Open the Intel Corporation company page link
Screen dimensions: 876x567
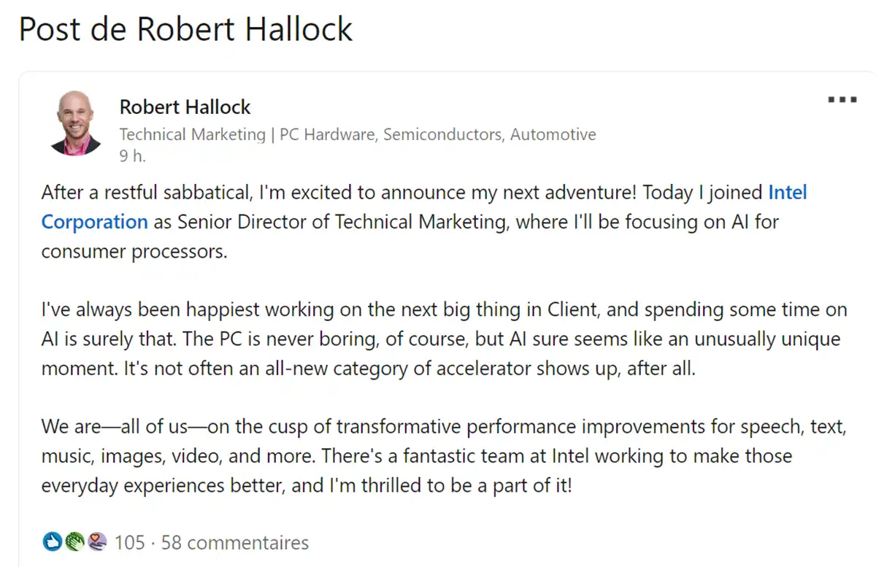(94, 222)
